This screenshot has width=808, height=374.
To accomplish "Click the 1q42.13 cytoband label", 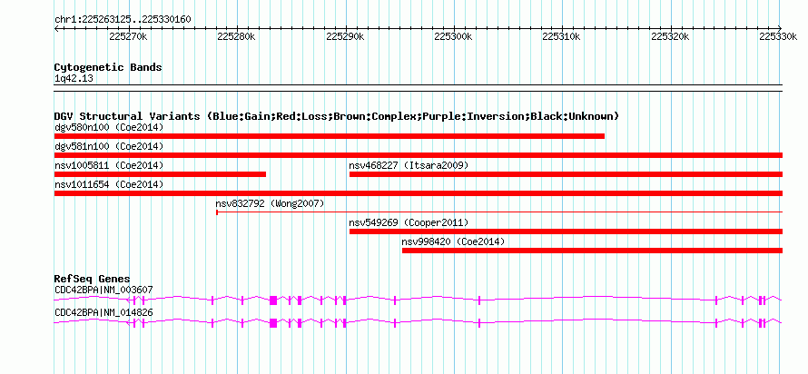I will click(74, 79).
